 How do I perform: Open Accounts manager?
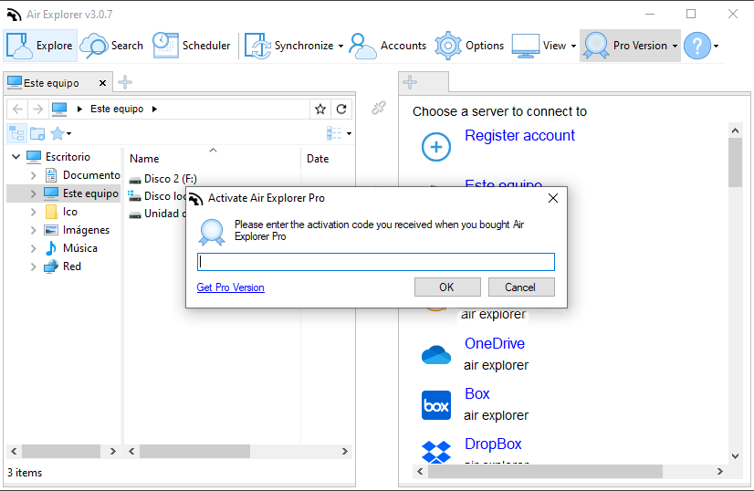click(388, 46)
